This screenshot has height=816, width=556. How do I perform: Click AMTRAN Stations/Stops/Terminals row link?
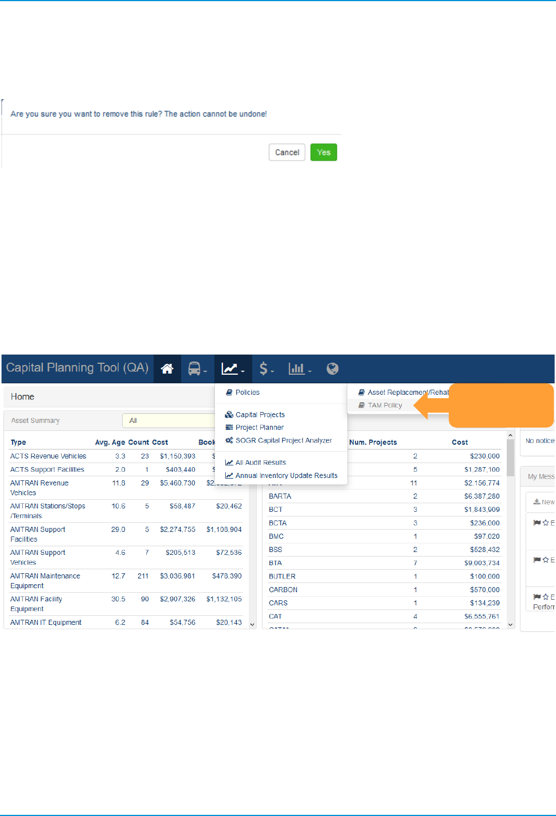(x=48, y=511)
